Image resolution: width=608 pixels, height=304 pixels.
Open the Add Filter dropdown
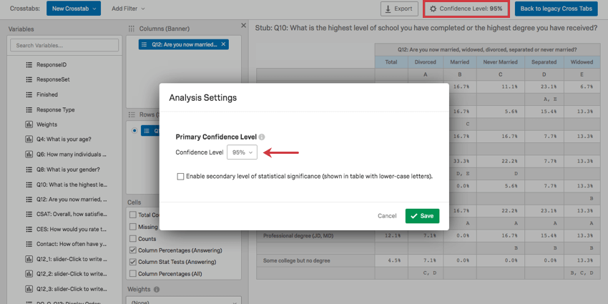click(x=128, y=9)
